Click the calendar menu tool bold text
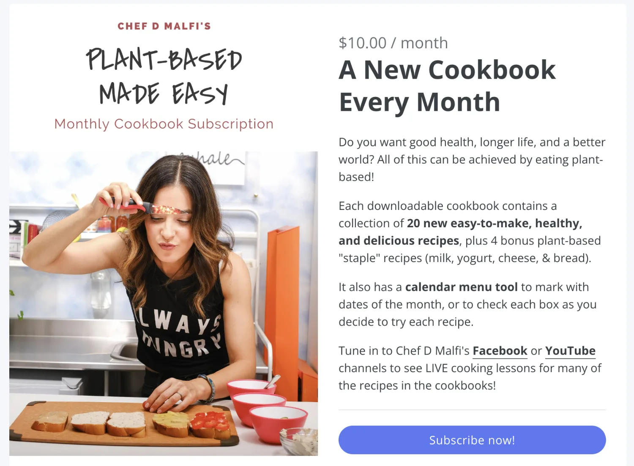Image resolution: width=634 pixels, height=466 pixels. click(x=461, y=287)
